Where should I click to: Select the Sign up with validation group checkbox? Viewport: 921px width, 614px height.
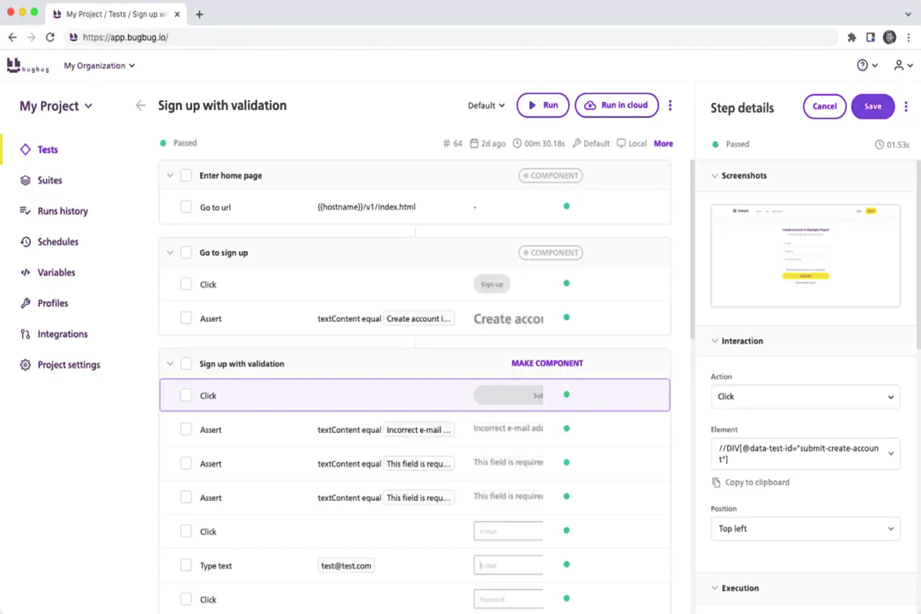click(186, 363)
